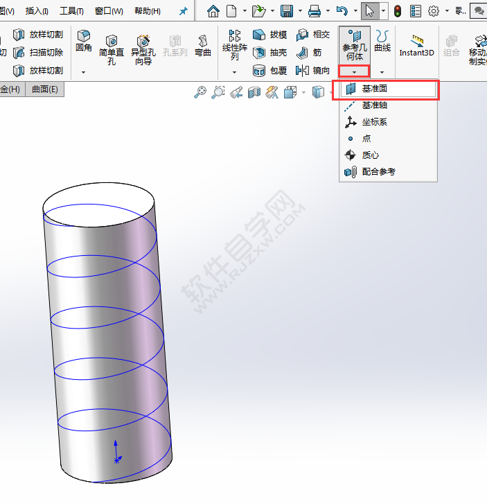The height and width of the screenshot is (504, 487).
Task: Click the View Orientation cube icon
Action: pyautogui.click(x=290, y=92)
